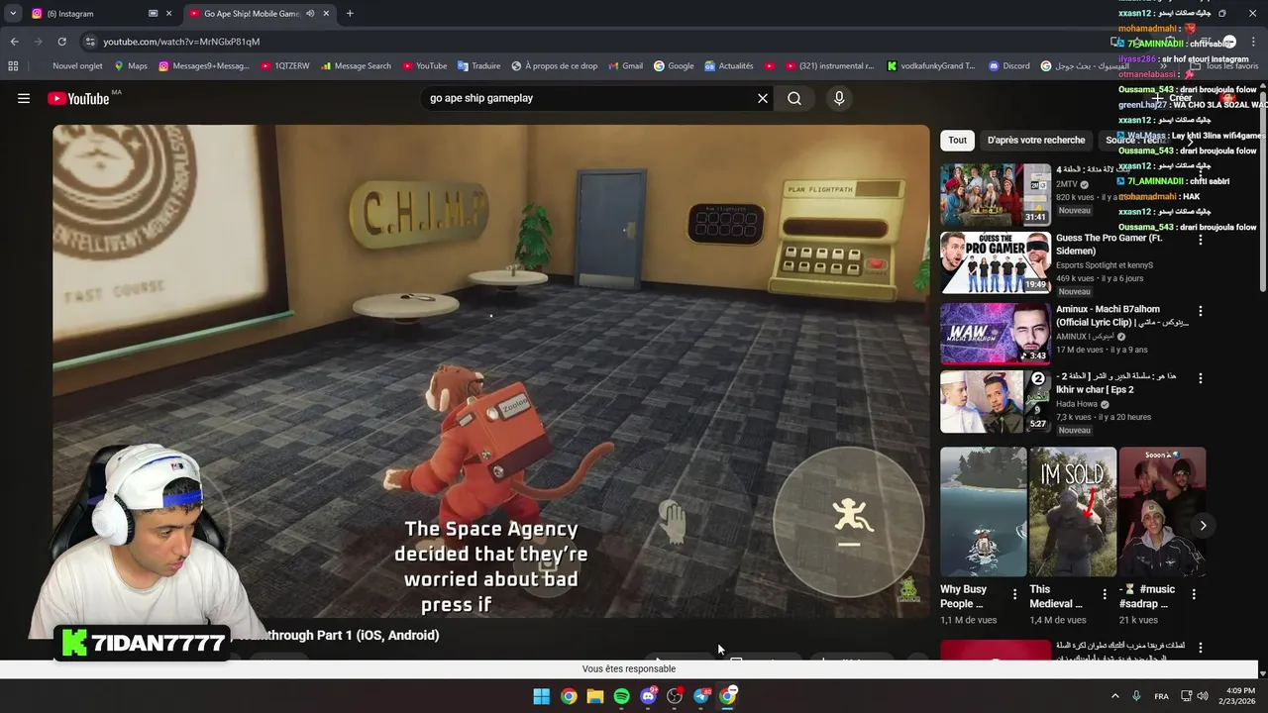Play Aminux Machi B7alhom thumbnail
The width and height of the screenshot is (1268, 713).
(x=996, y=333)
